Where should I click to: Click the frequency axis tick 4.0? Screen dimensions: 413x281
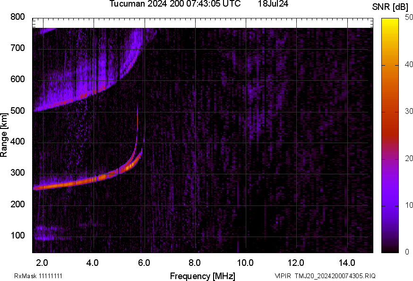coord(93,263)
